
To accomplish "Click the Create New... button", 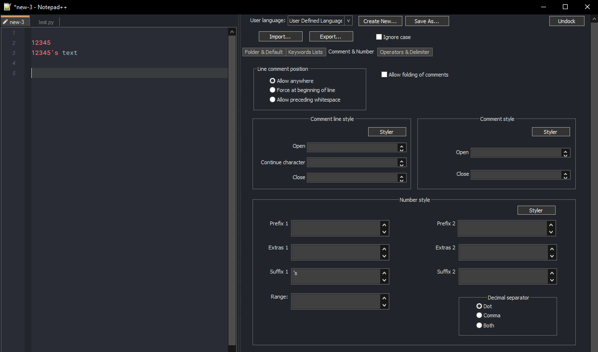I will pos(380,21).
